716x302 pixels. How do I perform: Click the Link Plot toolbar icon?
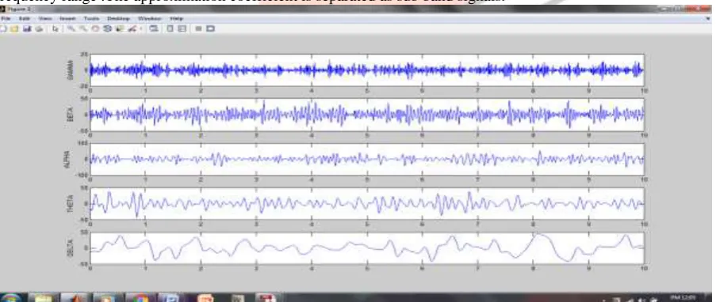[154, 28]
